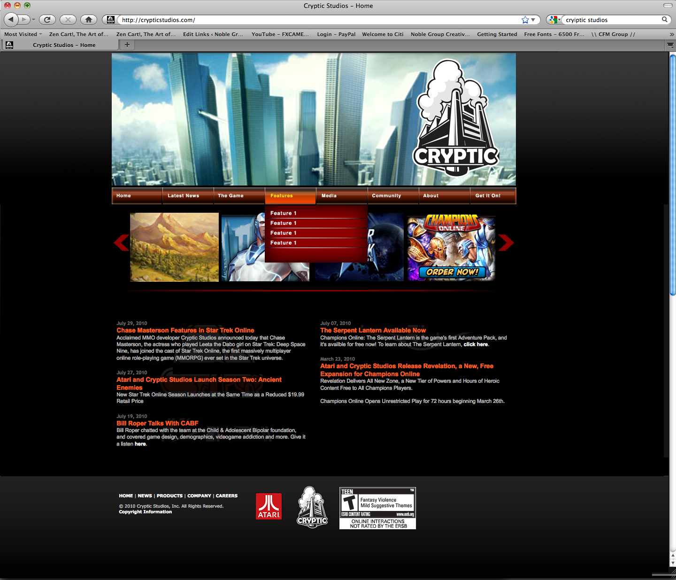Click the browser Forward button
Image resolution: width=676 pixels, height=580 pixels.
click(x=24, y=20)
